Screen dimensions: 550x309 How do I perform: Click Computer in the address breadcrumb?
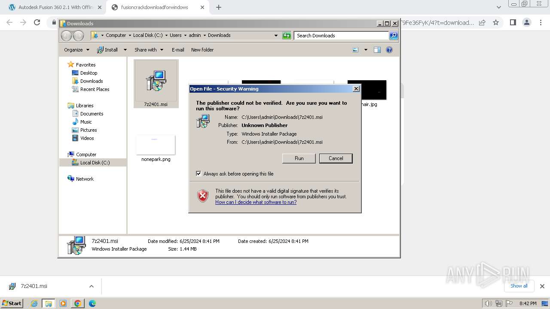click(x=116, y=36)
